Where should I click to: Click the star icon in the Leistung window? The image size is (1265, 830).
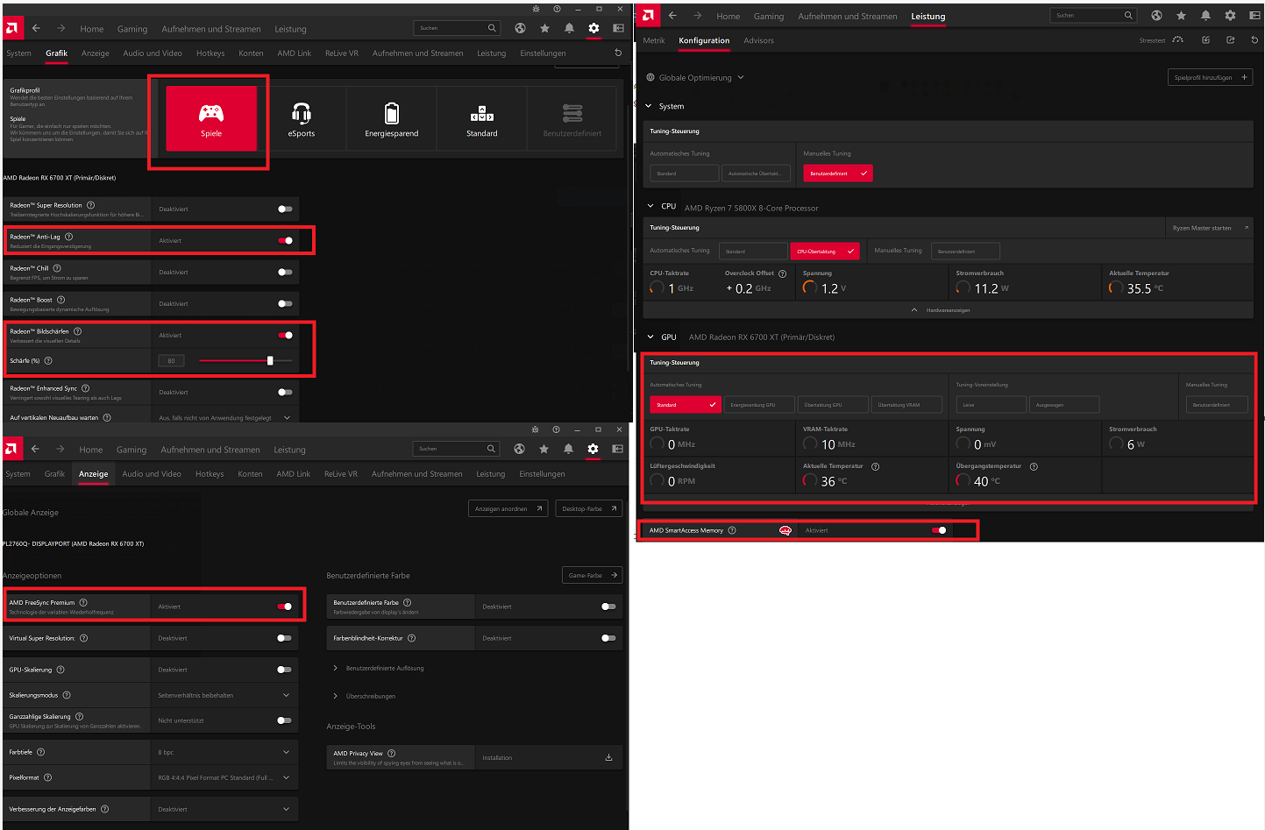[1181, 16]
